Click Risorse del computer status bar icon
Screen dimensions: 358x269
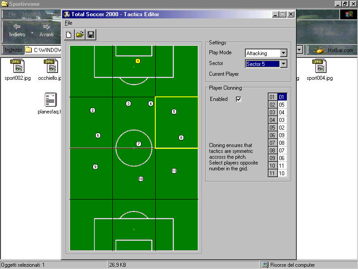pyautogui.click(x=265, y=265)
